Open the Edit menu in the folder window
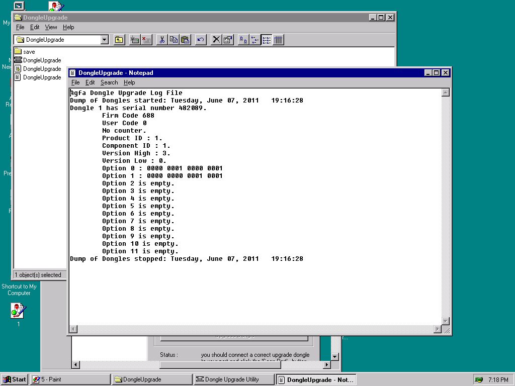Image resolution: width=515 pixels, height=386 pixels. pyautogui.click(x=35, y=27)
